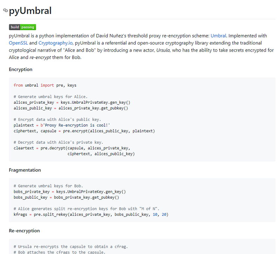Click the '# Generate umbral keys for Bob.' comment
The width and height of the screenshot is (280, 254).
[48, 186]
